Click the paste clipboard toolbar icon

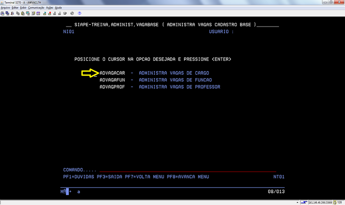pyautogui.click(x=22, y=13)
